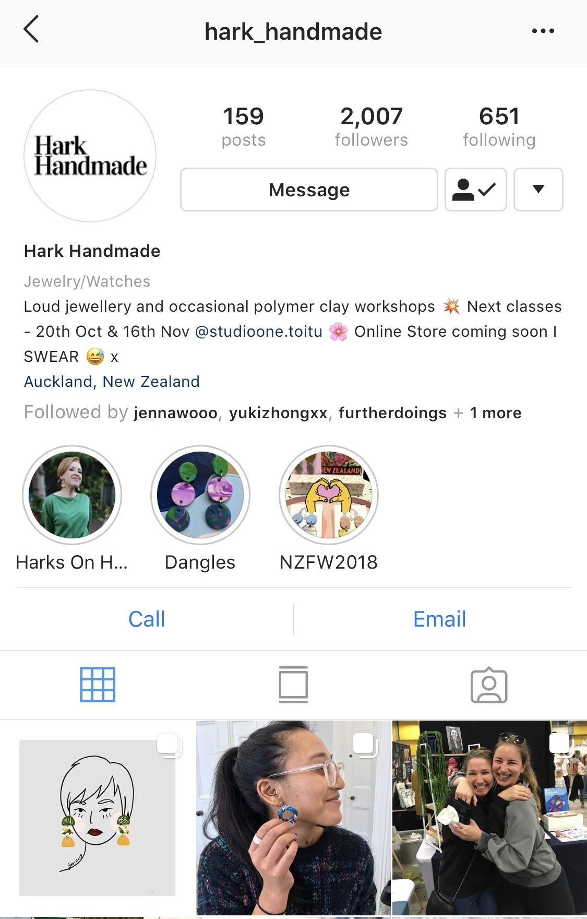Tap the Email contact button
This screenshot has height=919, width=587.
coord(440,619)
